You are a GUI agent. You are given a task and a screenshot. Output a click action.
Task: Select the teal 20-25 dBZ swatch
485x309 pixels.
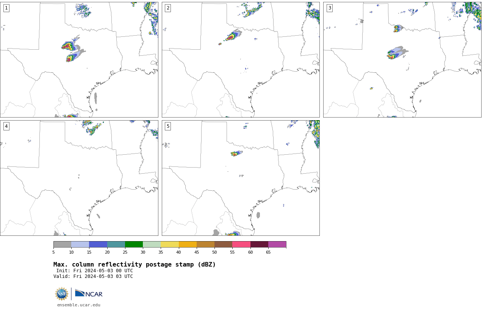click(x=116, y=245)
